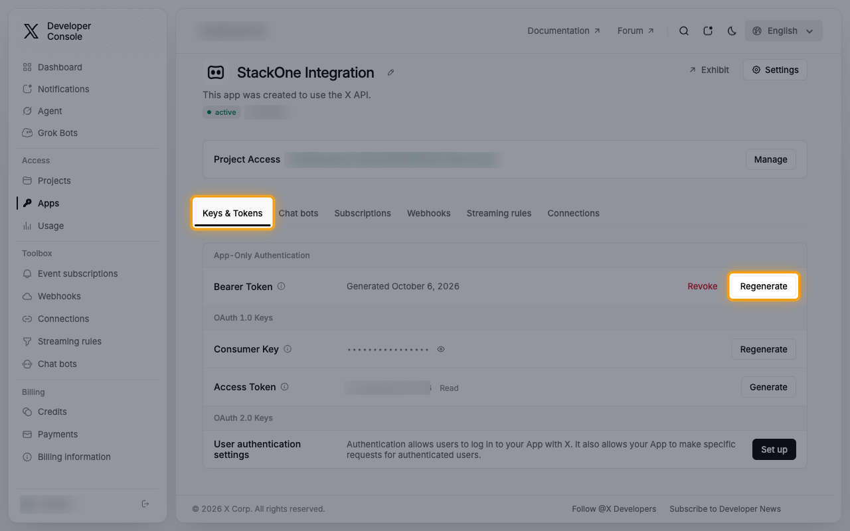The image size is (850, 531).
Task: Click the info icon next to Bearer Token
Action: (x=281, y=287)
